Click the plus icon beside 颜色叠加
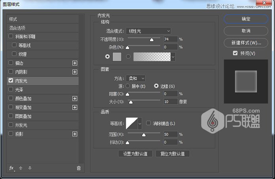Image resolution: width=275 pixels, height=179 pixels. tap(75, 99)
